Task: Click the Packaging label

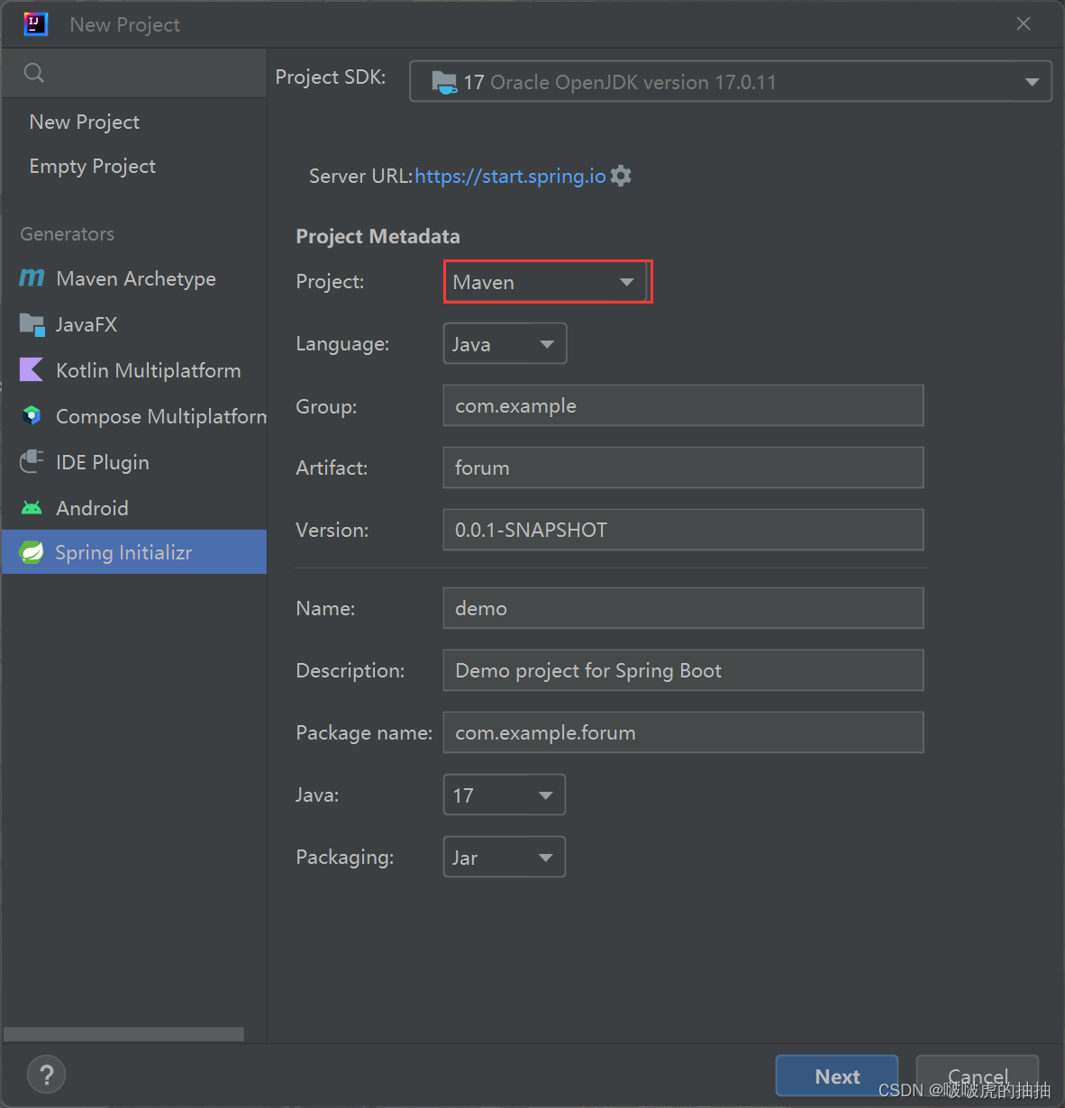Action: coord(345,857)
